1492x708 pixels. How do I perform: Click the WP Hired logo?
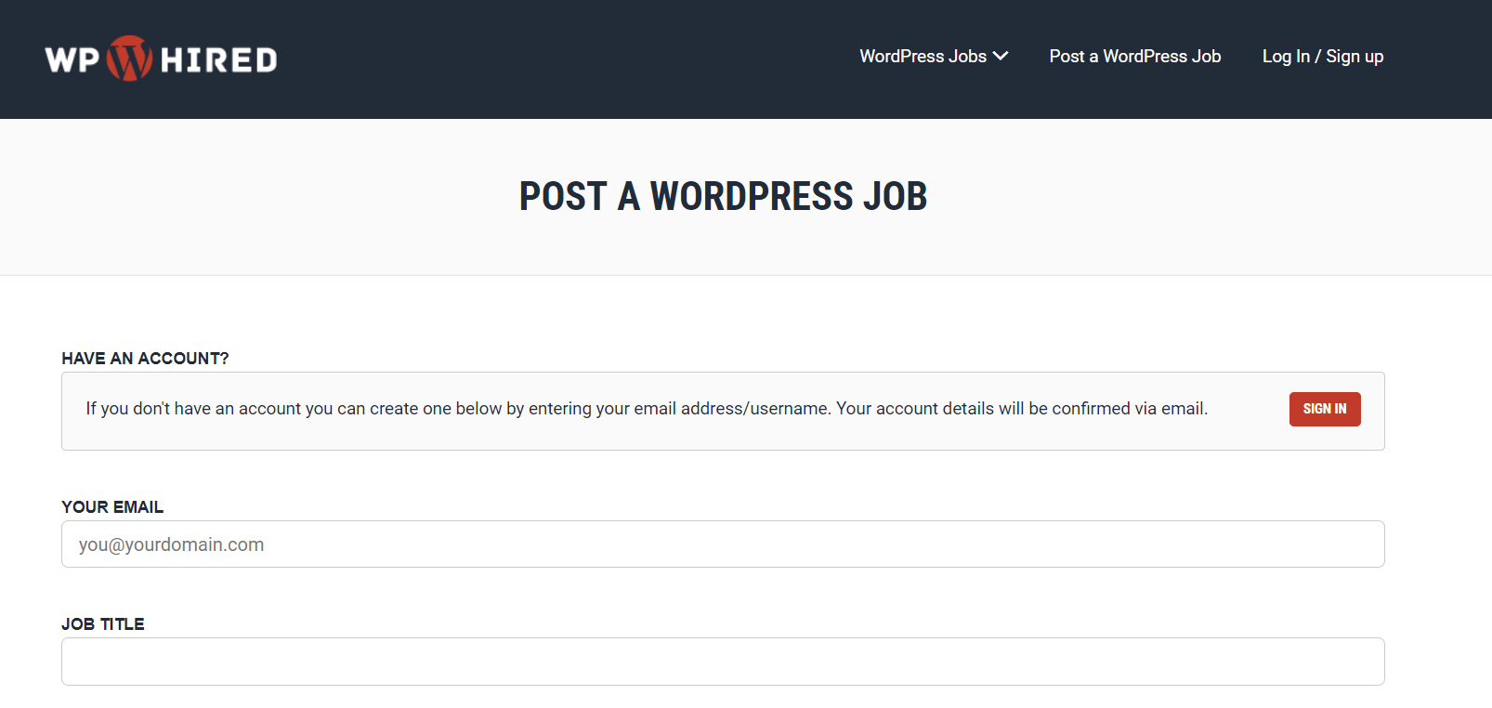[161, 59]
